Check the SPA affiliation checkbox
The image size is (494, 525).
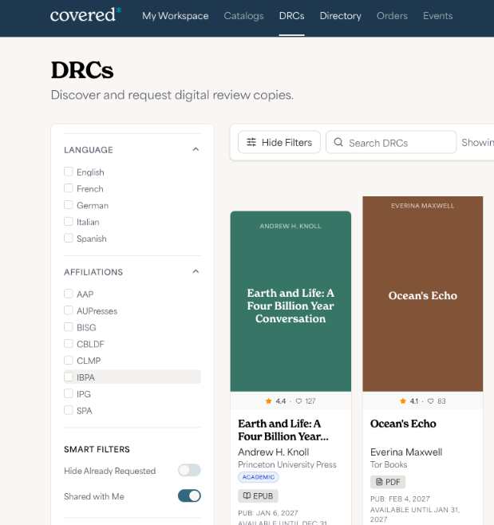69,410
